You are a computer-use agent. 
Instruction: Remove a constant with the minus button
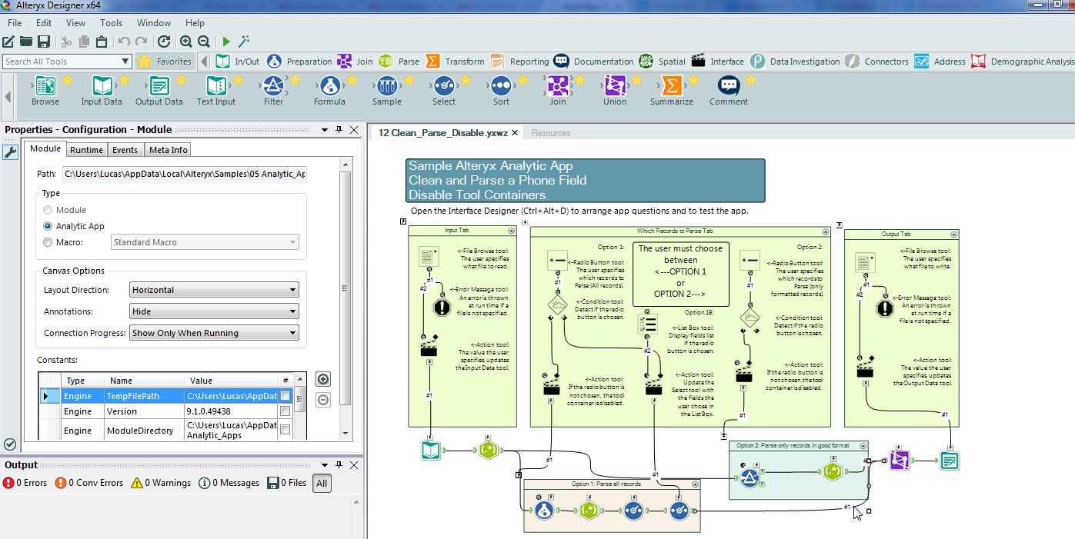tap(323, 399)
